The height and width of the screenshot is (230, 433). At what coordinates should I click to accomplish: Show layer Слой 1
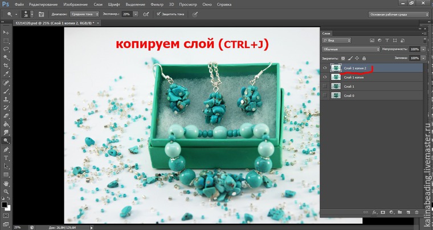click(x=325, y=86)
